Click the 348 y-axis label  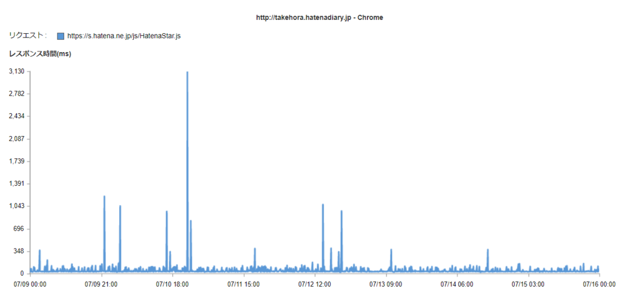pos(20,251)
